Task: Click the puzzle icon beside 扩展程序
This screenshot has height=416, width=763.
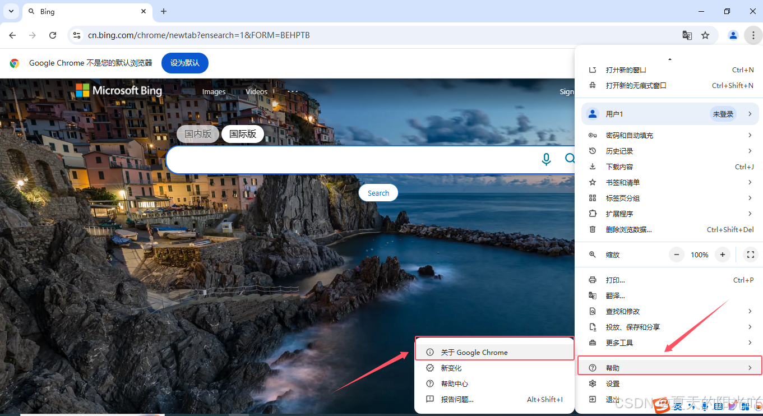Action: pos(593,214)
